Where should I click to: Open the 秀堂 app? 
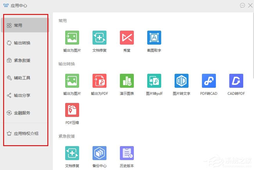[127, 37]
